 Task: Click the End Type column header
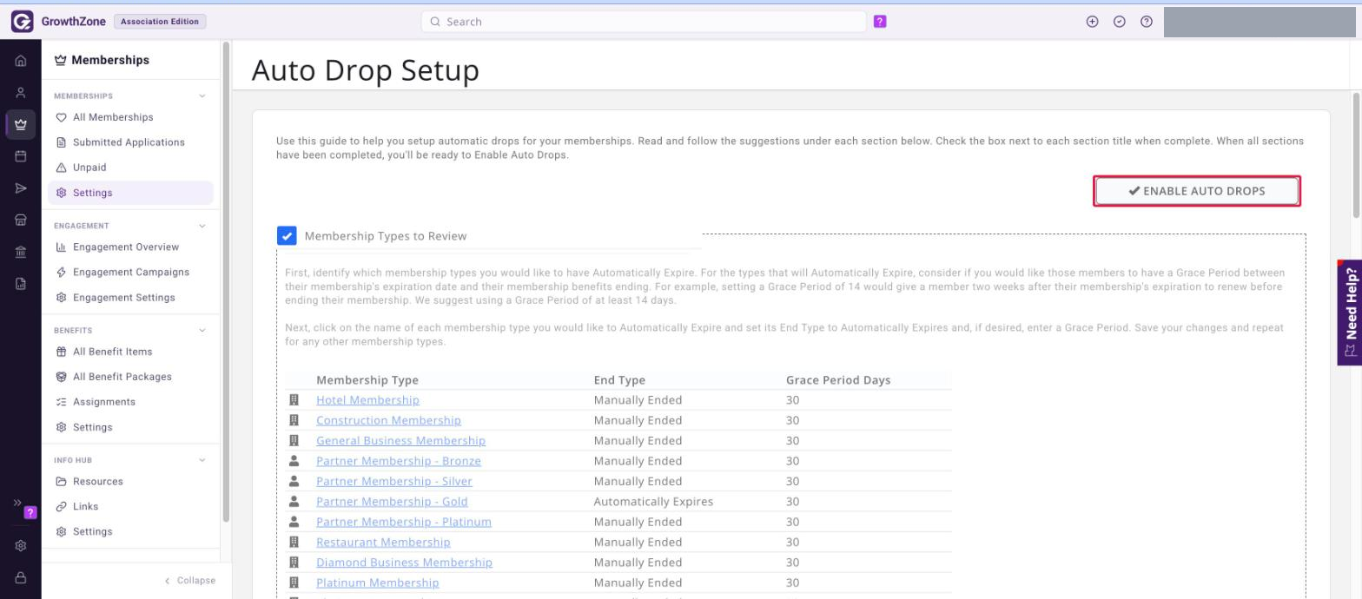click(619, 380)
